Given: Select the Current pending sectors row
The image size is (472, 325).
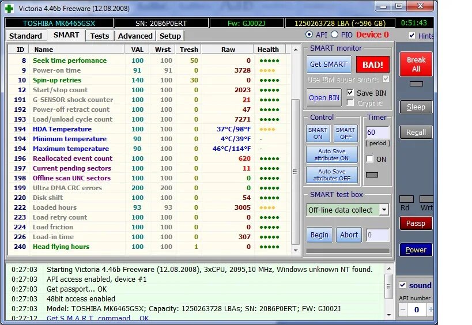Looking at the screenshot, I should pos(149,168).
